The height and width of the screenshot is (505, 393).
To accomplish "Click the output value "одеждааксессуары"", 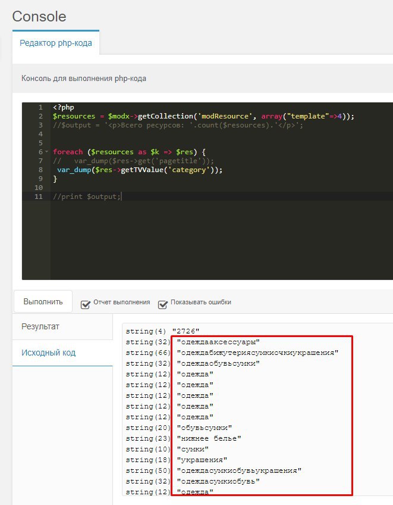I will [x=218, y=342].
